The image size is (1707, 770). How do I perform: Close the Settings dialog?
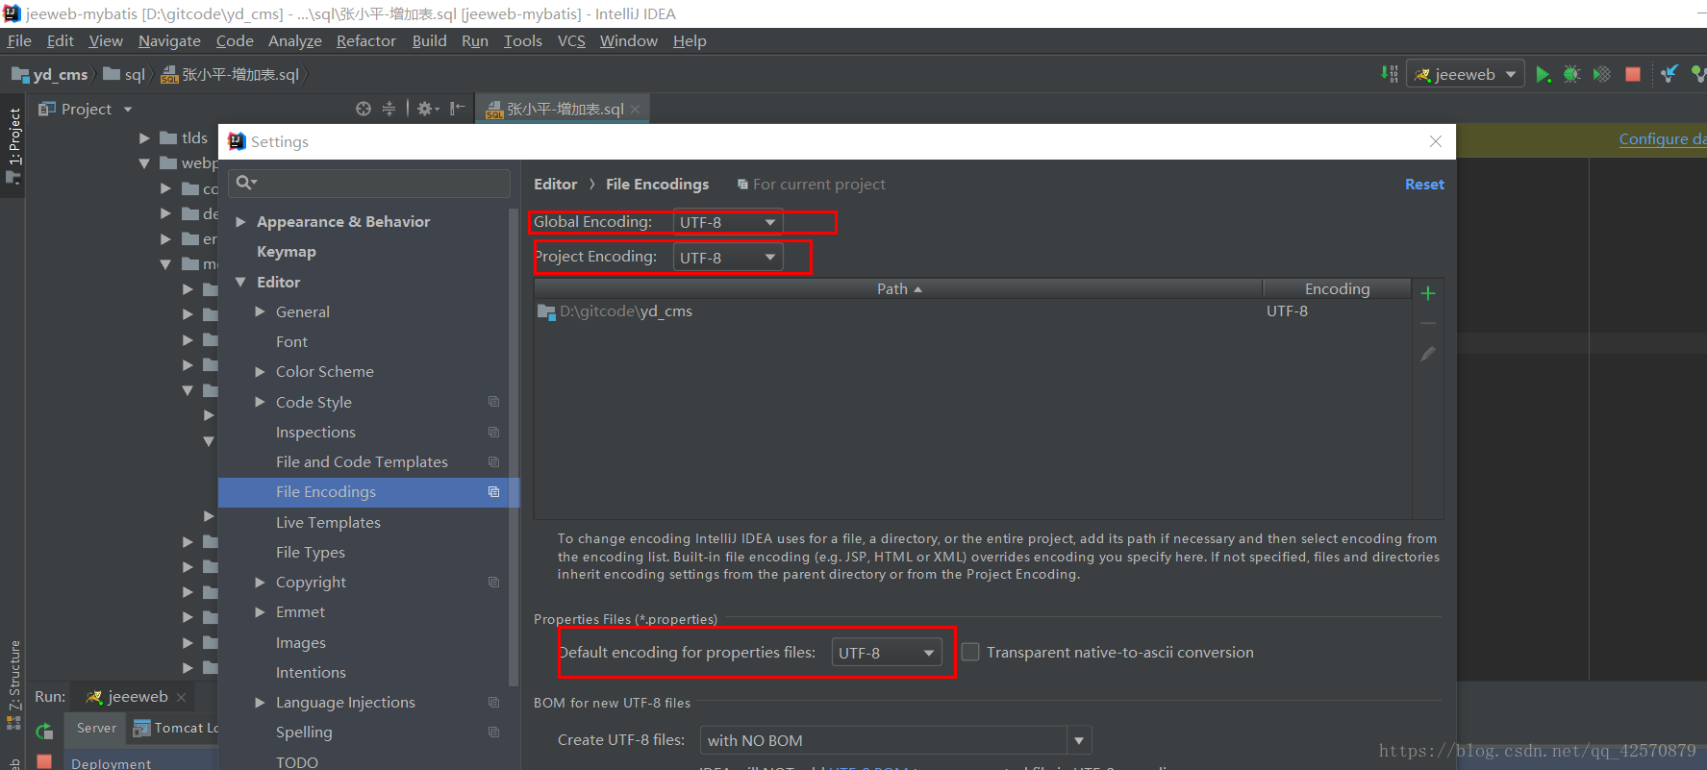point(1436,141)
